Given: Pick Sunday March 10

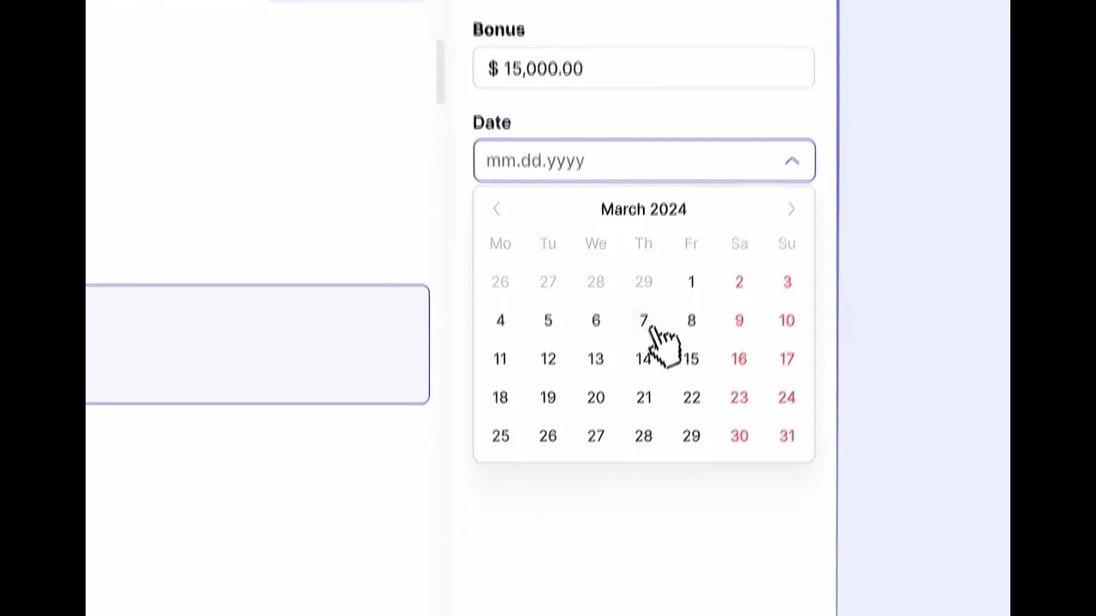Looking at the screenshot, I should pyautogui.click(x=787, y=320).
